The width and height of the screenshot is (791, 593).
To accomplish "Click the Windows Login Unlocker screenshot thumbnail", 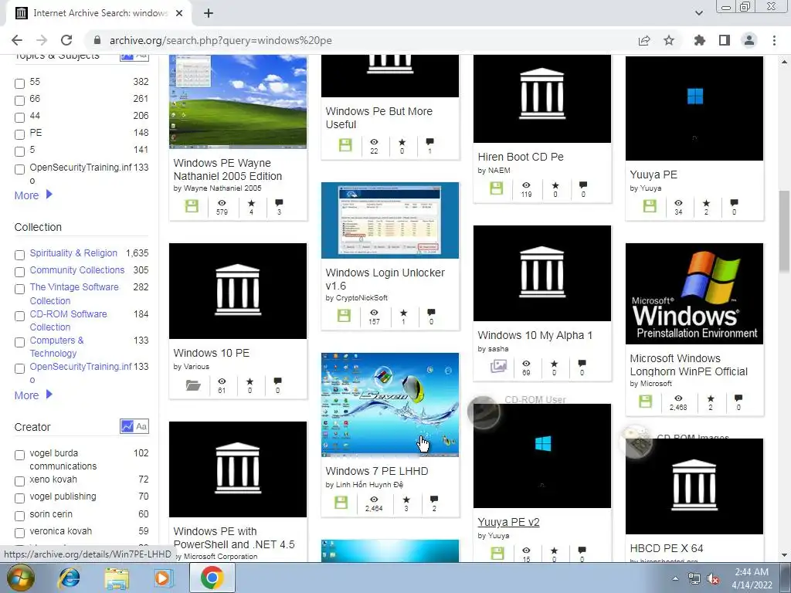I will (x=390, y=220).
